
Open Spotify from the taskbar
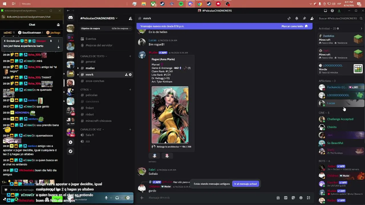[x=181, y=4]
